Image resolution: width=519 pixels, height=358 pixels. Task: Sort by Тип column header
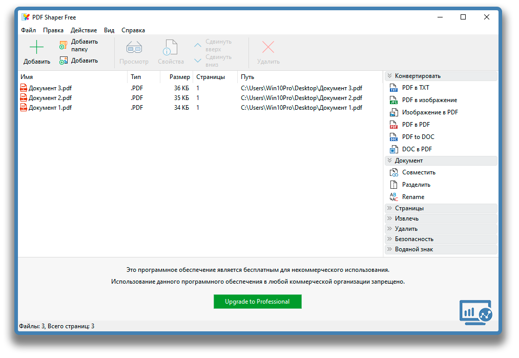[x=143, y=77]
